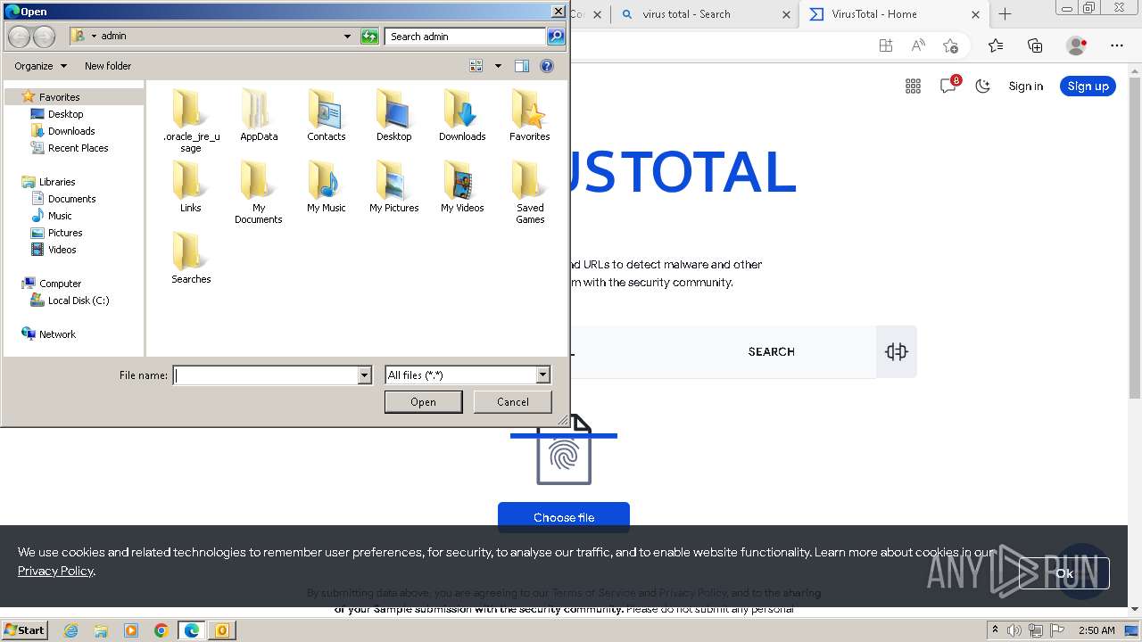Image resolution: width=1142 pixels, height=642 pixels.
Task: Click New folder in dialog toolbar
Action: tap(108, 66)
